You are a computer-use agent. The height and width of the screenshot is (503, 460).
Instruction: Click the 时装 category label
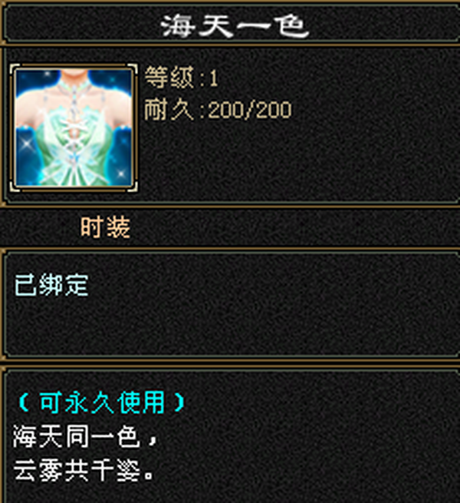(105, 227)
